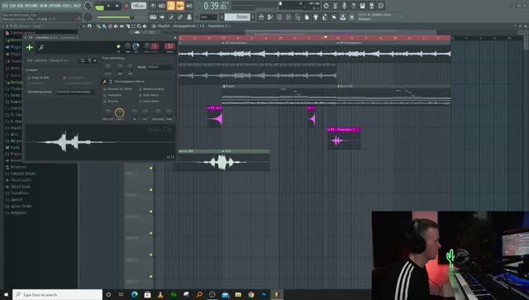Select the zoom magnifier tool in playlist toolbar
The height and width of the screenshot is (300, 529).
point(139,26)
